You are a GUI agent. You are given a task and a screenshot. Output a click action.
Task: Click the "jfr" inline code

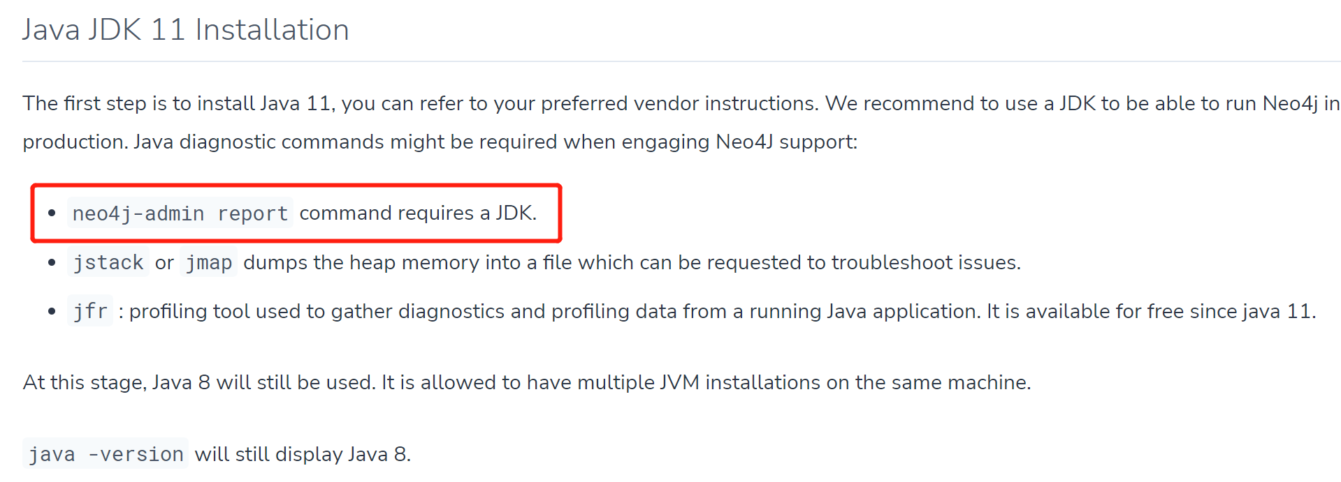90,311
